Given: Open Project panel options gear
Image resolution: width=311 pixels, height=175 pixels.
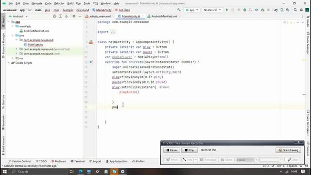Looking at the screenshot, I should coord(74,16).
